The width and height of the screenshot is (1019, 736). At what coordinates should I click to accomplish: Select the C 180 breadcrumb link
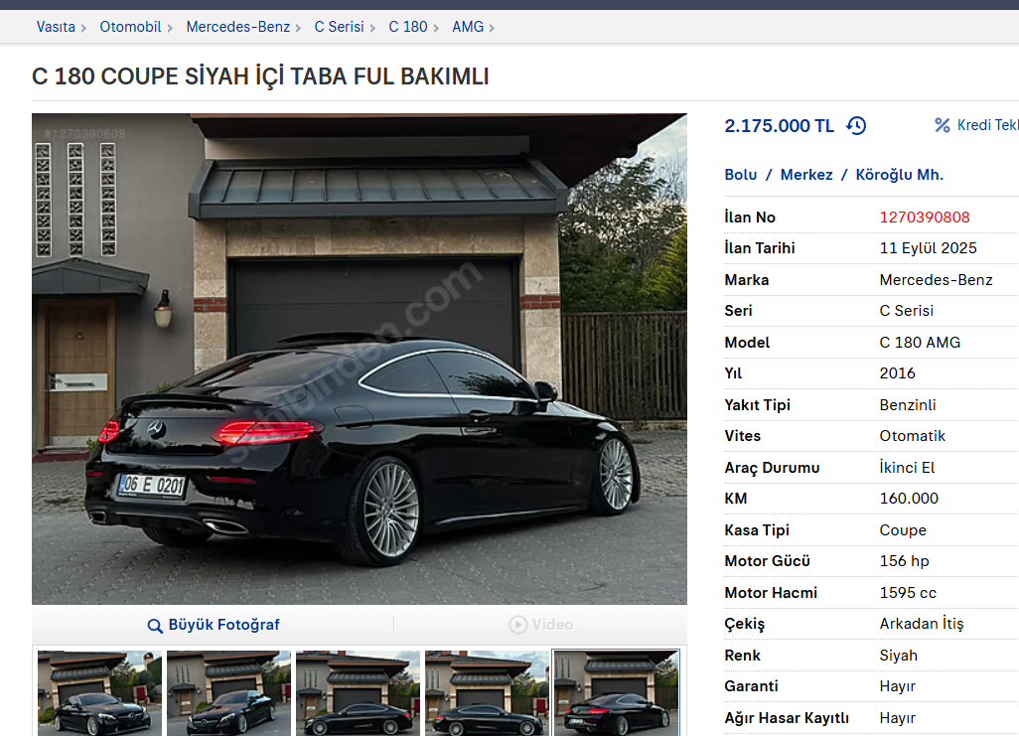(x=408, y=27)
